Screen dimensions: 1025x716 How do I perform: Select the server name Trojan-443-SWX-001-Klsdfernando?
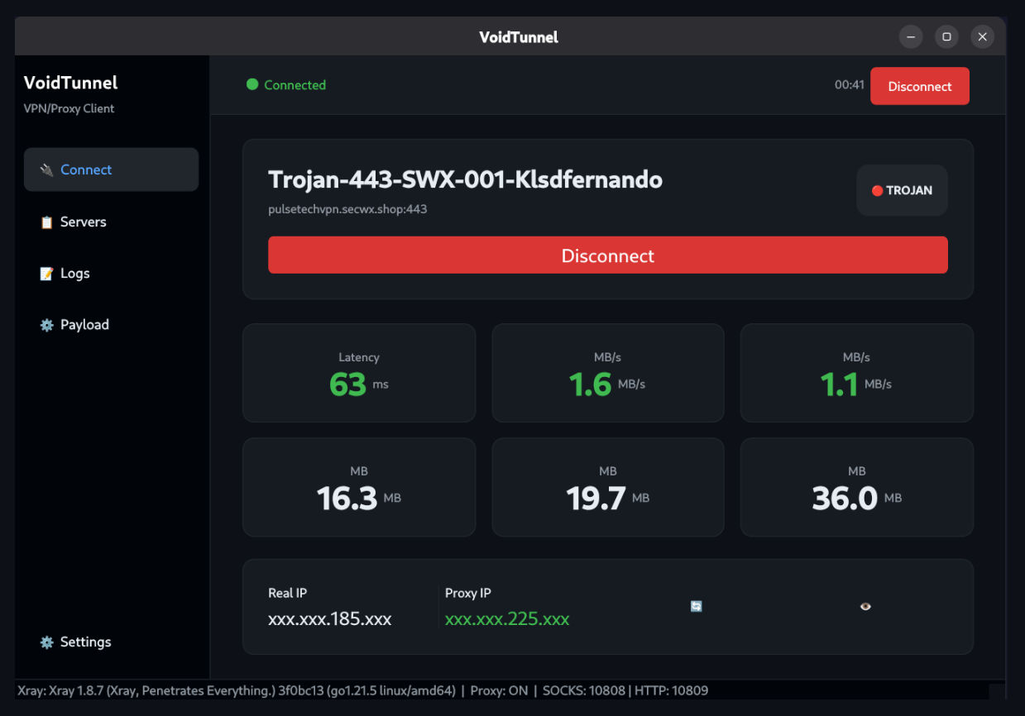coord(465,179)
